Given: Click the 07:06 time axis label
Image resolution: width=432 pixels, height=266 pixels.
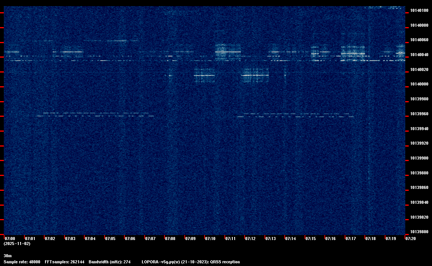Looking at the screenshot, I should tap(130, 239).
